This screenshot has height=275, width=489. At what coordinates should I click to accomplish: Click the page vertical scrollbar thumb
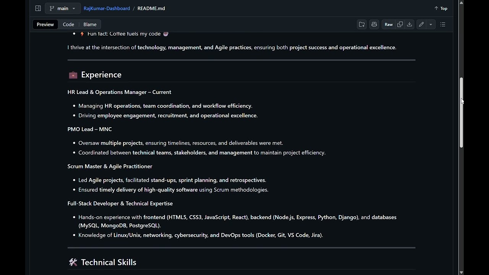pos(461,113)
